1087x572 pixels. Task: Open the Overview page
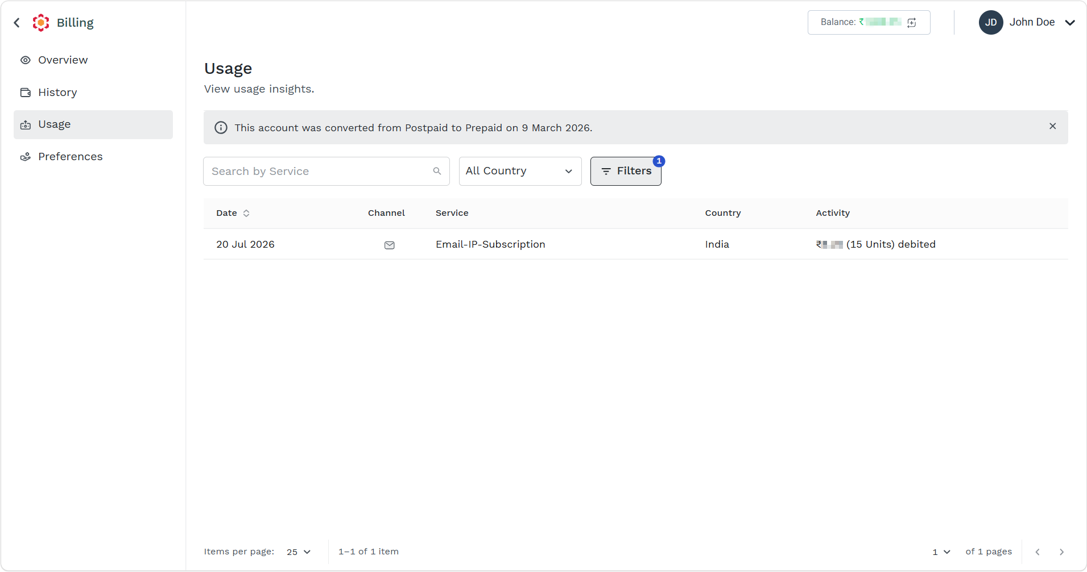93,60
